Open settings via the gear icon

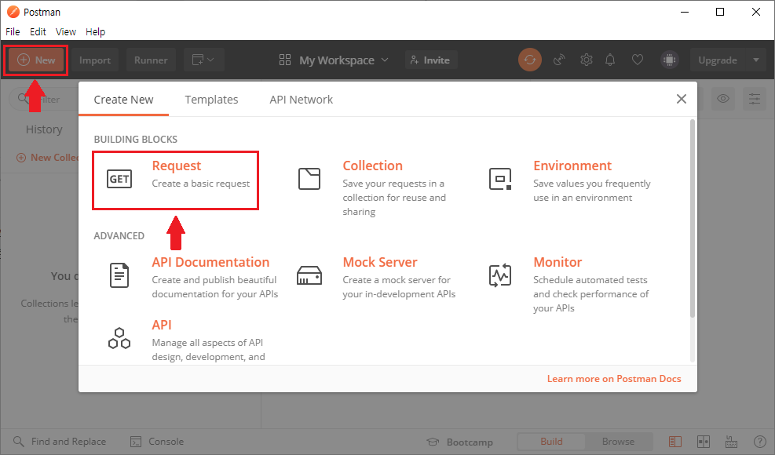tap(587, 60)
